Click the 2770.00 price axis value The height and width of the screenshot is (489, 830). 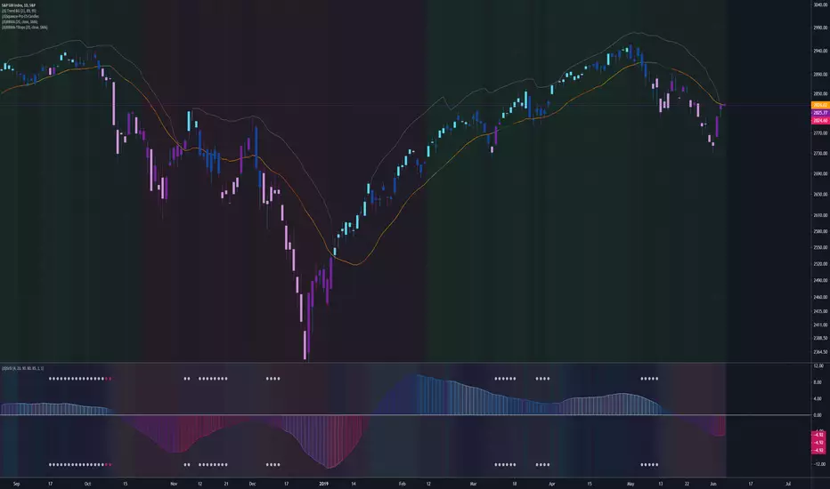820,133
